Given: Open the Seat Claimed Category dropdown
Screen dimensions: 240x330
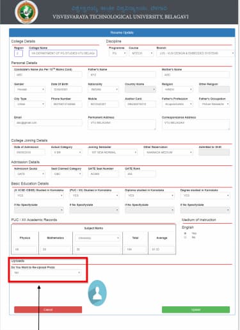Looking at the screenshot, I should pos(67,174).
